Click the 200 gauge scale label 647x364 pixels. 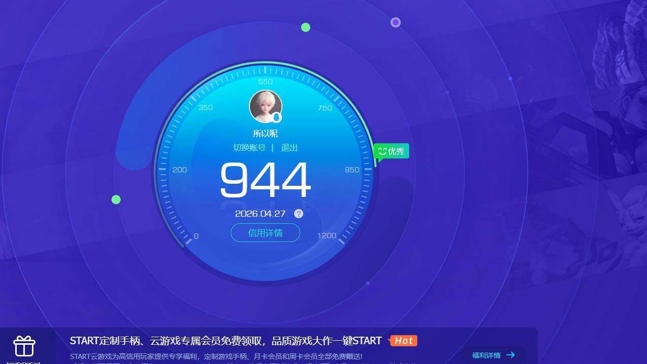click(x=179, y=170)
